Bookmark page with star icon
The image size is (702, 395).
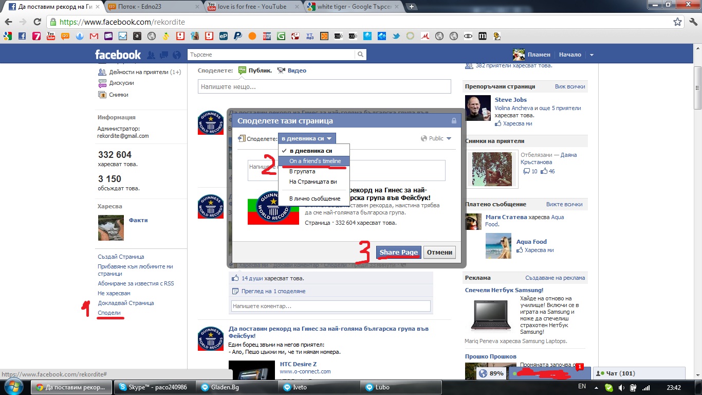pyautogui.click(x=678, y=22)
